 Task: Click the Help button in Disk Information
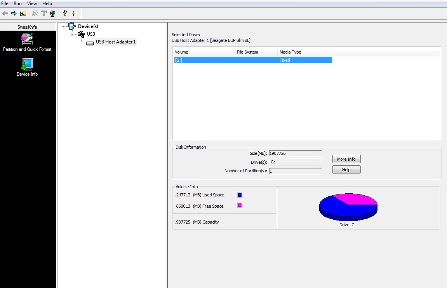coord(346,170)
